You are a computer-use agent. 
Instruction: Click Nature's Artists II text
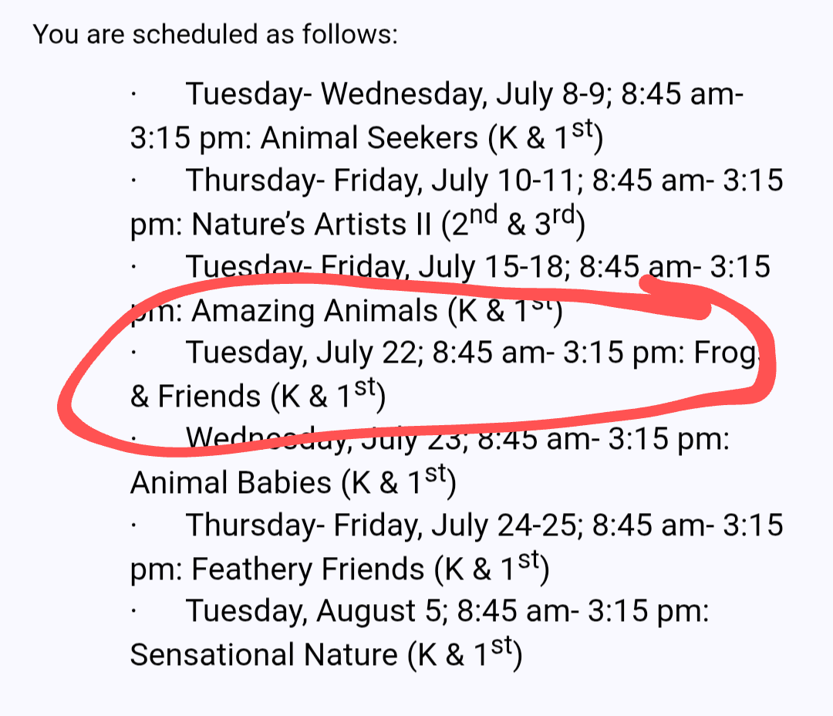(x=312, y=224)
